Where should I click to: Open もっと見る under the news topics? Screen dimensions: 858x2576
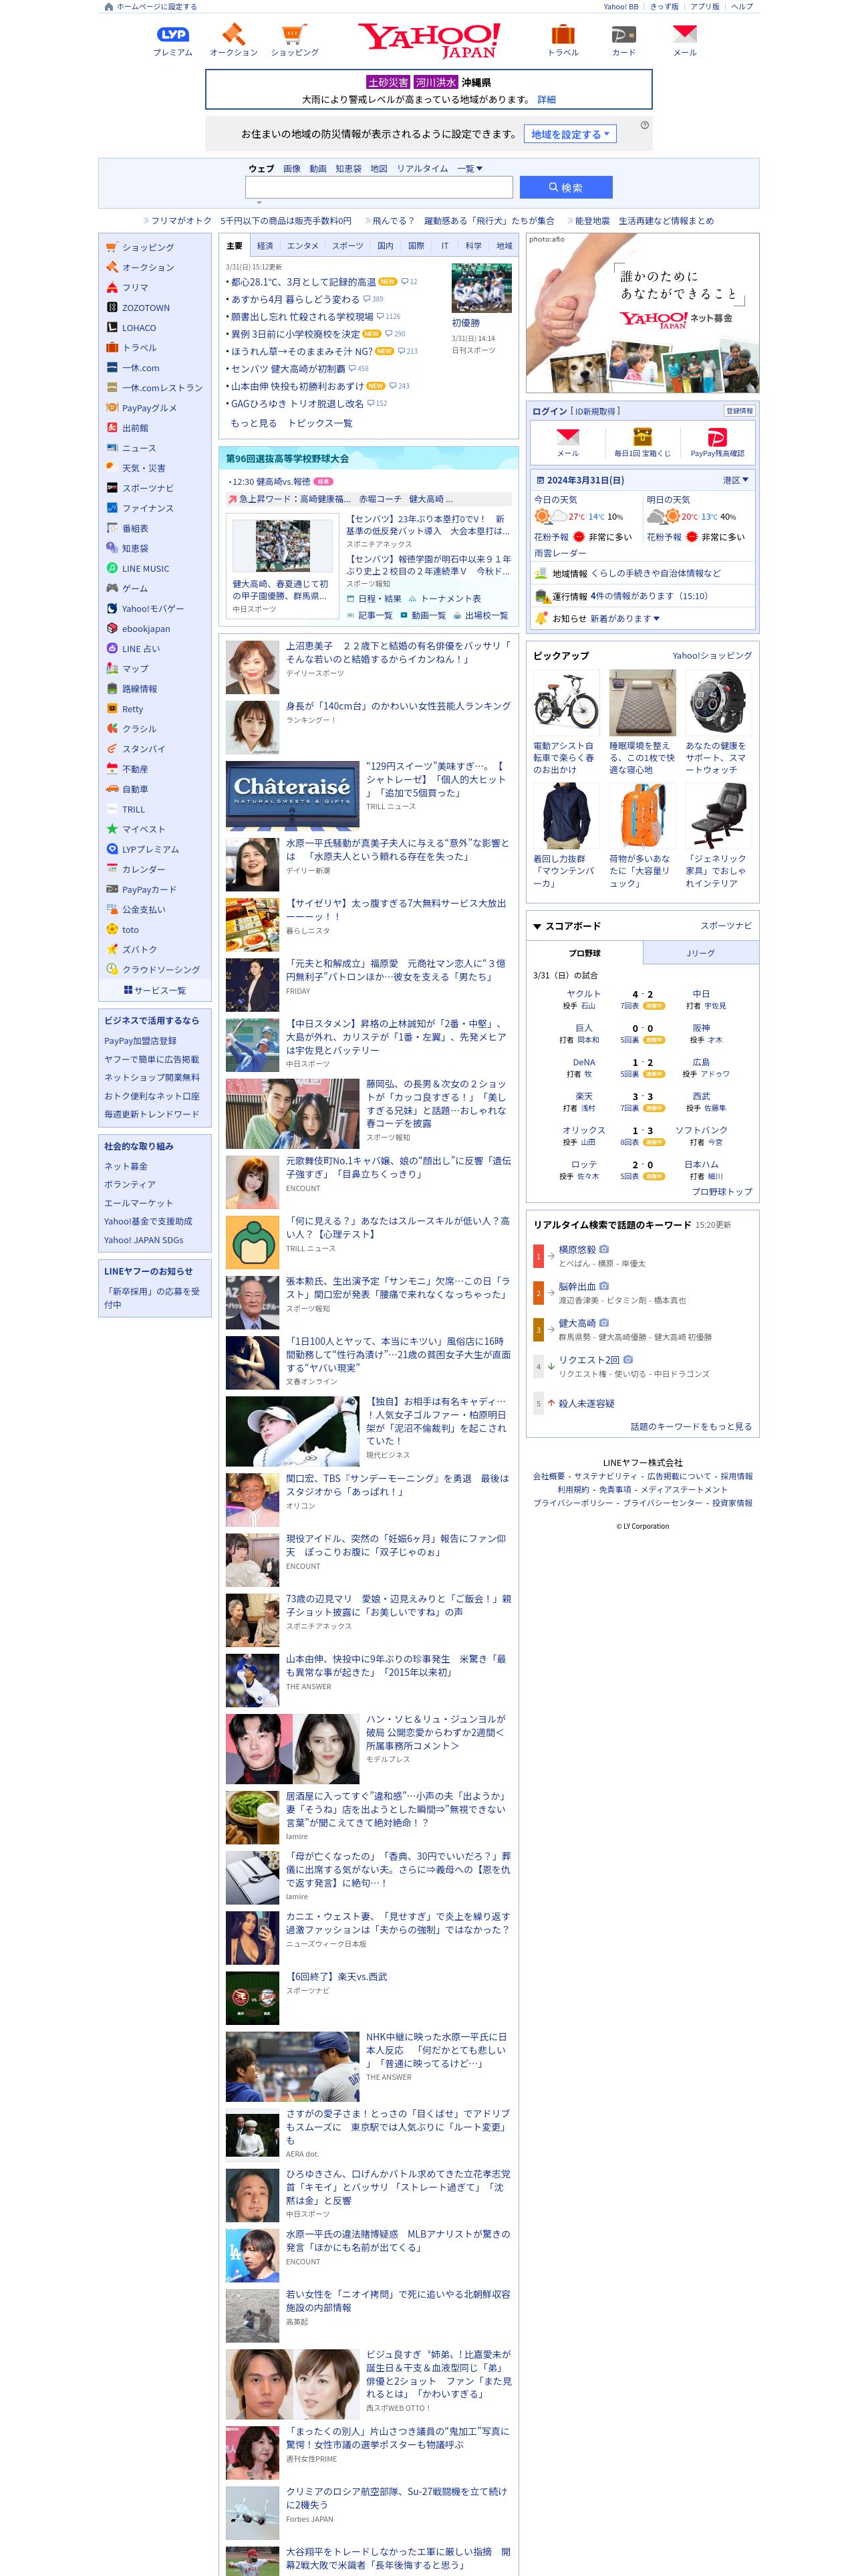pos(254,423)
